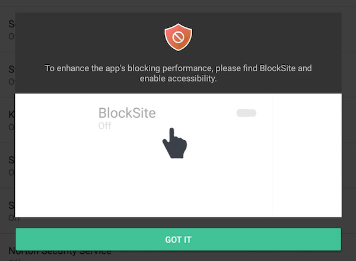The image size is (356, 261).
Task: Click the narrow strip right of the demo divider
Action: [x=307, y=155]
